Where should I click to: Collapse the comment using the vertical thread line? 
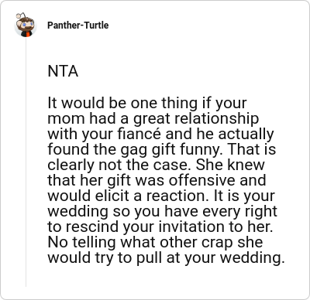point(26,162)
